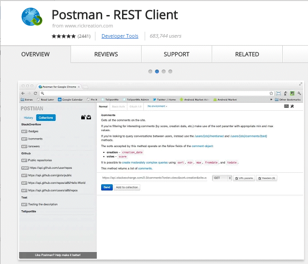Select the users/a85/repos request

tap(49, 190)
